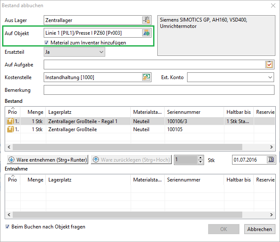Click Reservie column header in Bestand table

click(x=264, y=112)
